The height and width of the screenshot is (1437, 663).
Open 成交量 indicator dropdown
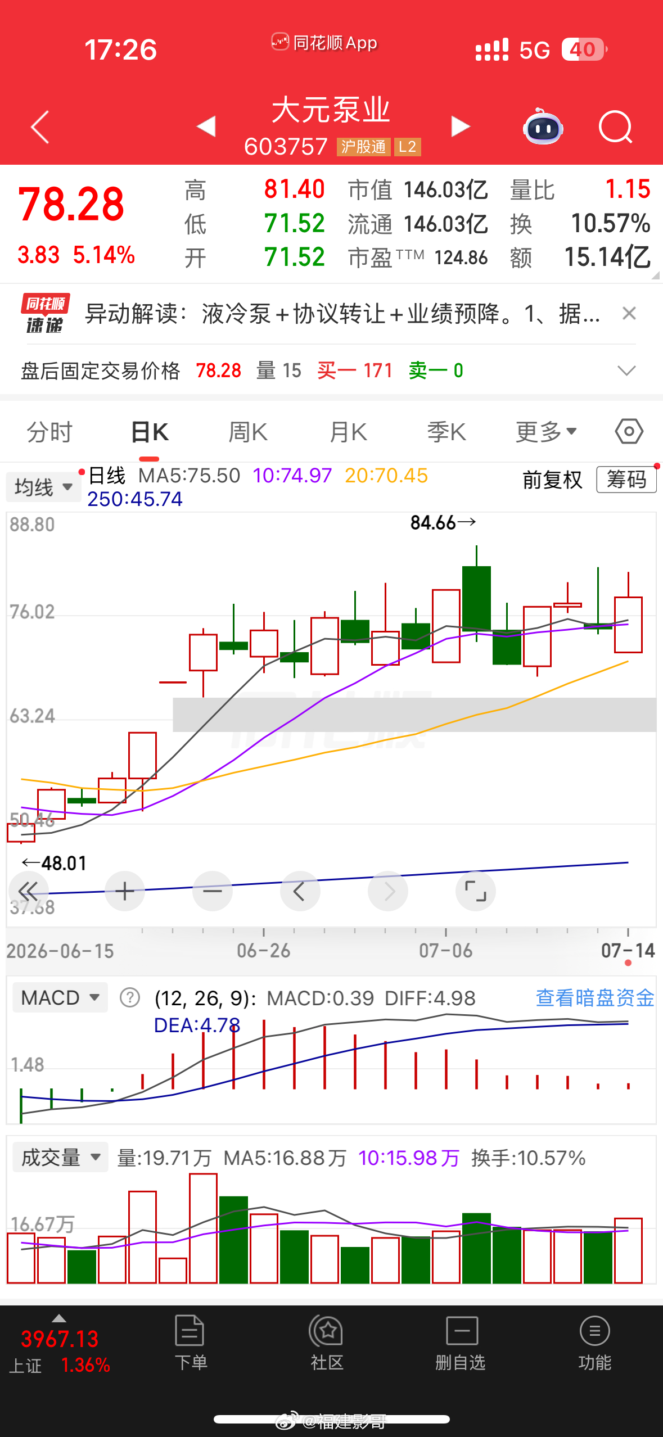point(60,1158)
